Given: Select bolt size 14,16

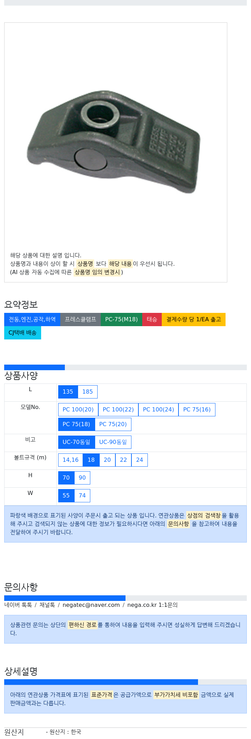Looking at the screenshot, I should [70, 460].
